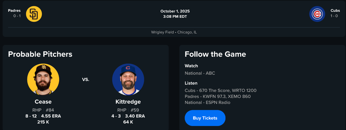Click the Chicago Cubs logo icon
The image size is (346, 130).
point(317,14)
